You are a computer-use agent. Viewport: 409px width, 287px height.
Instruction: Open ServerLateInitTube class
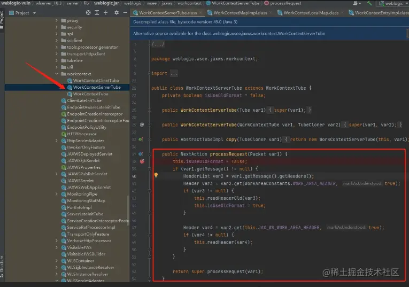point(85,214)
